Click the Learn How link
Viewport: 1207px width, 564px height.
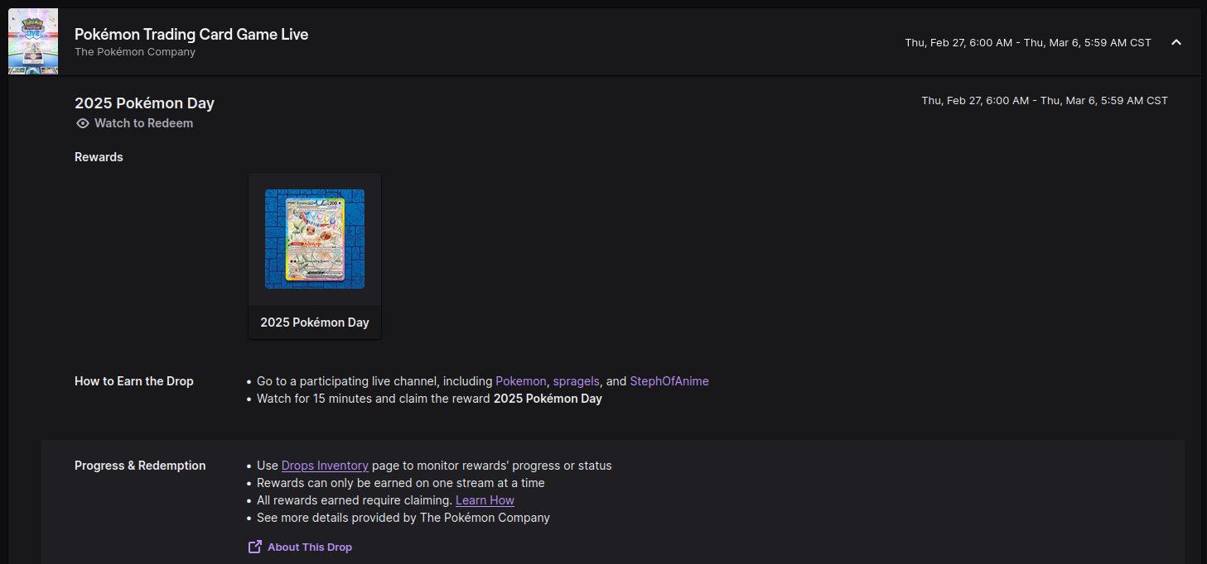coord(485,500)
